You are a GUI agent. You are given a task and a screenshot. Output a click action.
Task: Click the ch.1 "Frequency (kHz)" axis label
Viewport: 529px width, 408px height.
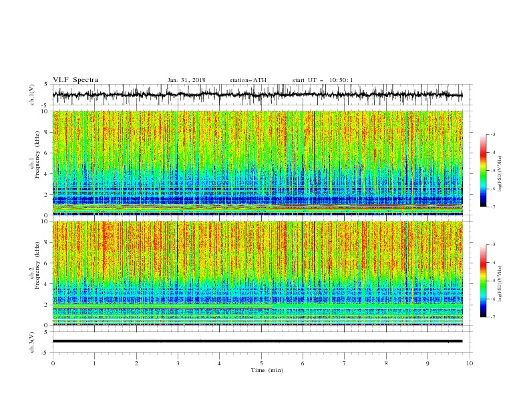(38, 155)
